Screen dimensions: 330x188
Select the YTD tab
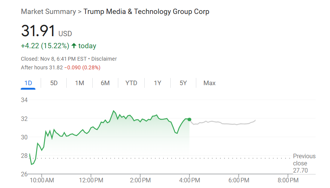tap(131, 83)
